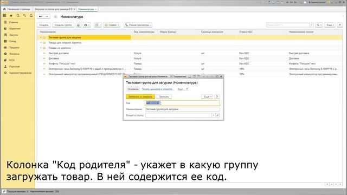Switch to Начальная страница tab

click(17, 9)
